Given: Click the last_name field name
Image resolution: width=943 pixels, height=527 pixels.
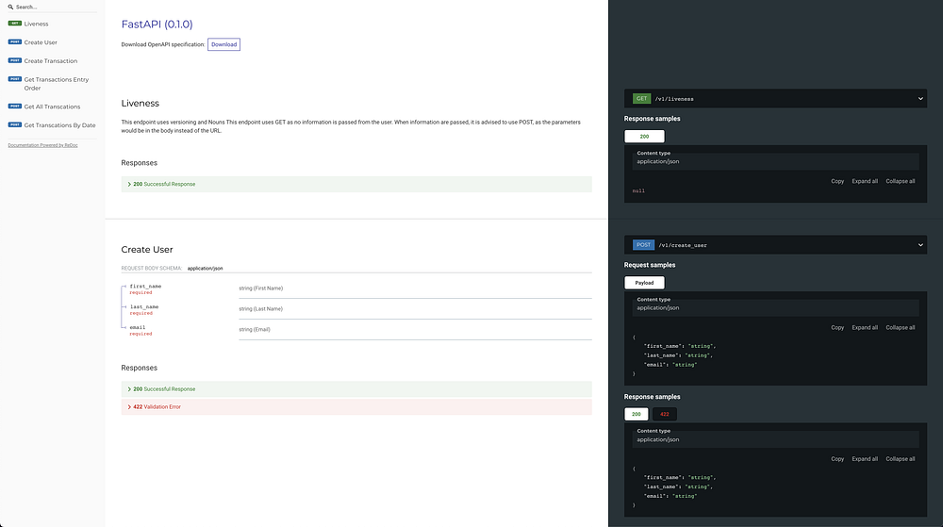Looking at the screenshot, I should pyautogui.click(x=144, y=307).
